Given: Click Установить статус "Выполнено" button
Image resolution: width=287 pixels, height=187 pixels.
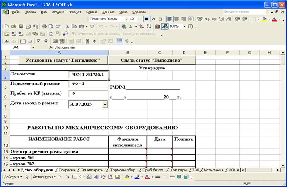Looking at the screenshot, I should tap(63, 60).
